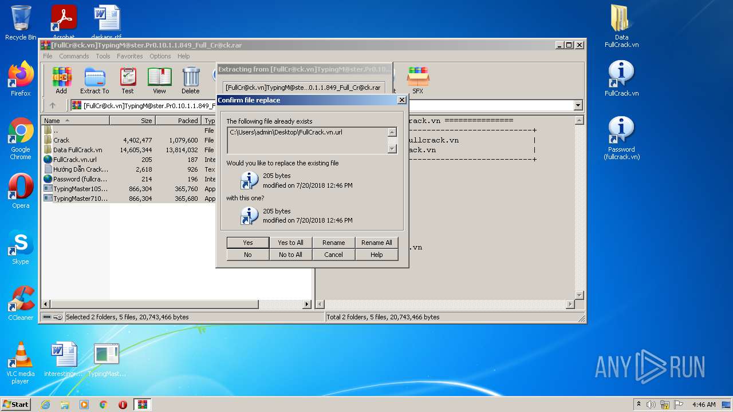Image resolution: width=733 pixels, height=412 pixels.
Task: Click the clock showing 4:46 AM
Action: [704, 405]
